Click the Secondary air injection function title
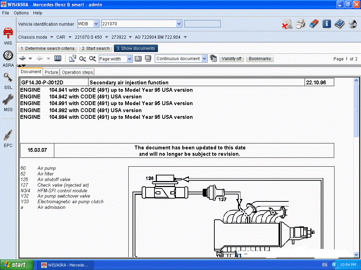Viewport: 361px width, 270px height. pyautogui.click(x=129, y=82)
